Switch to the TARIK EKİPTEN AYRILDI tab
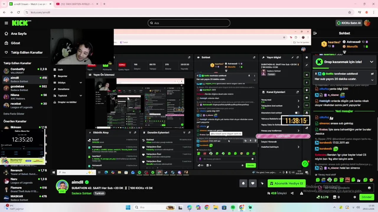Viewport: 378px width, 212px height. [77, 4]
